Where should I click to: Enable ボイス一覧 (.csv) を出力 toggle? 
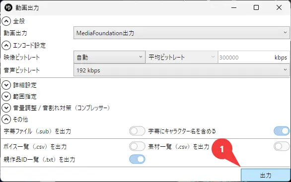click(x=137, y=146)
